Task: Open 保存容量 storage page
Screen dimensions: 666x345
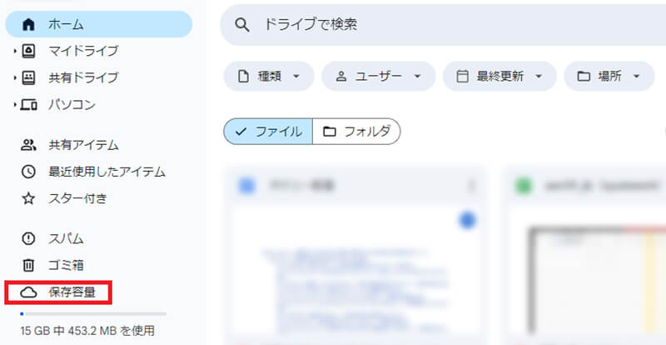Action: tap(58, 292)
